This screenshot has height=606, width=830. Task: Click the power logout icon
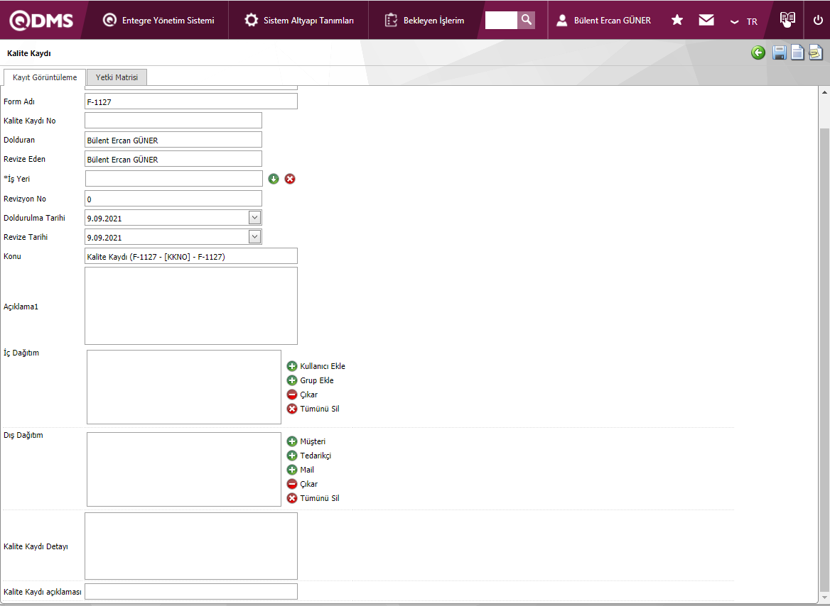click(818, 20)
